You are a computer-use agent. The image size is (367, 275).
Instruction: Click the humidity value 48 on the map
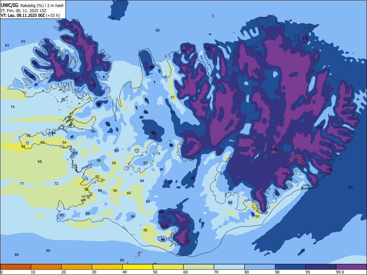23,147
